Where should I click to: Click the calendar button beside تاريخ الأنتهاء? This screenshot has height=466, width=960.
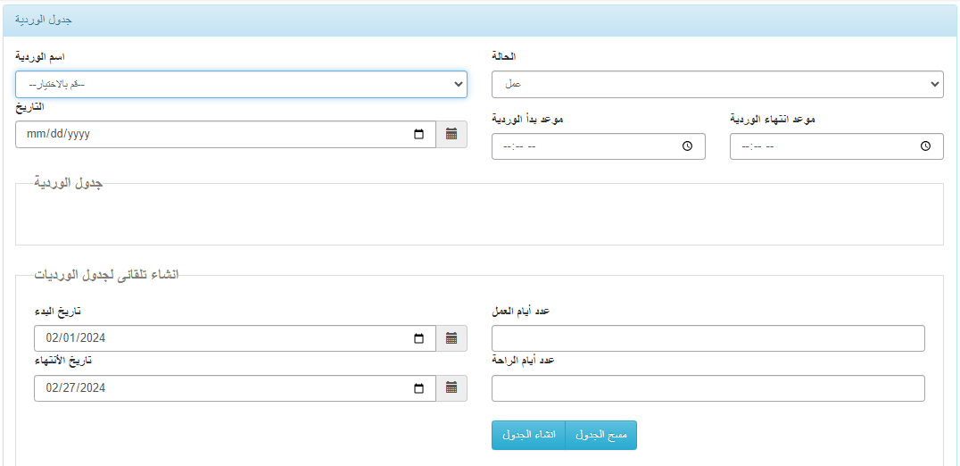[x=451, y=387]
